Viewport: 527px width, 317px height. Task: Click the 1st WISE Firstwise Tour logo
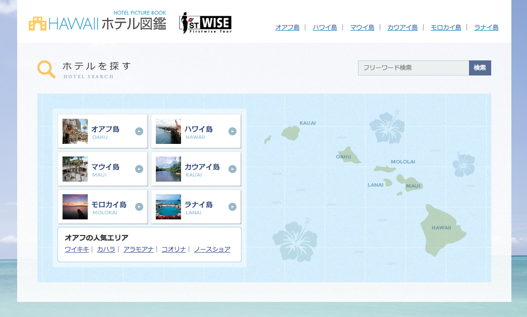[x=206, y=24]
